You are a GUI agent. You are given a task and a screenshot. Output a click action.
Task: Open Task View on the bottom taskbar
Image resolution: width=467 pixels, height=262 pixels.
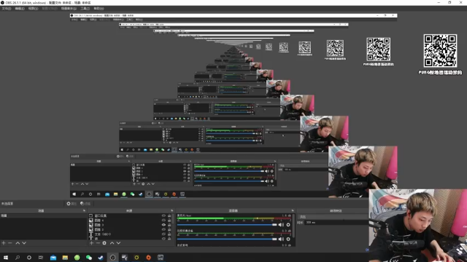(41, 258)
